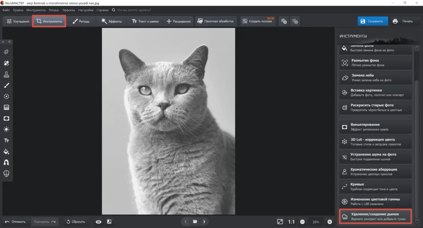This screenshot has height=228, width=423.
Task: Collapse the left toolbar with double chevron
Action: coord(10,42)
